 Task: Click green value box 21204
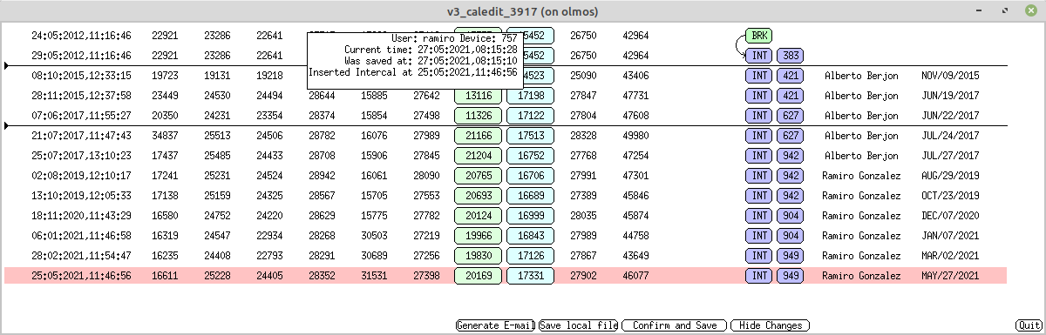(479, 155)
